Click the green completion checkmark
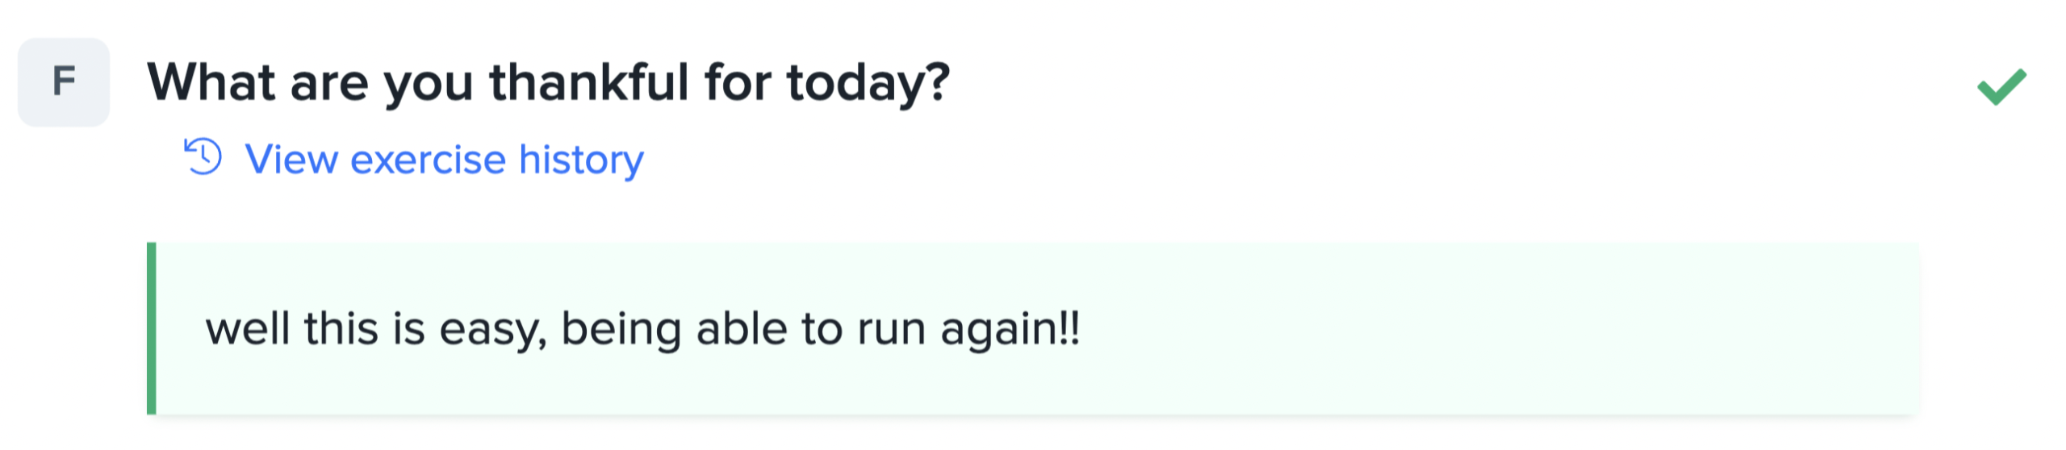2066x450 pixels. 2001,86
